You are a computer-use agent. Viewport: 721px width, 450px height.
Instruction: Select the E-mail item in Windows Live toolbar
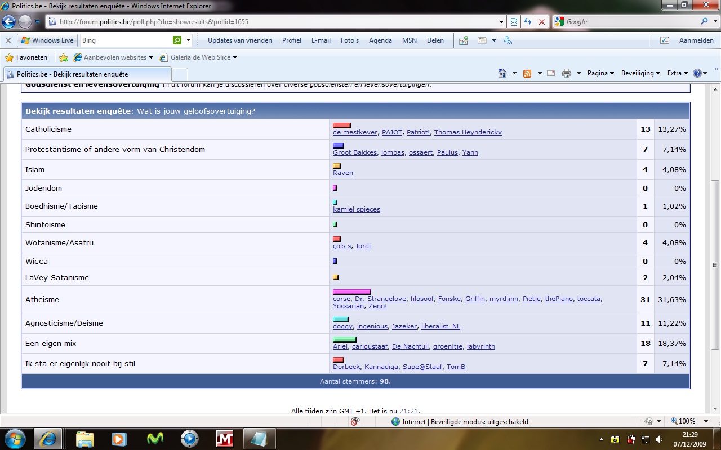[x=321, y=40]
